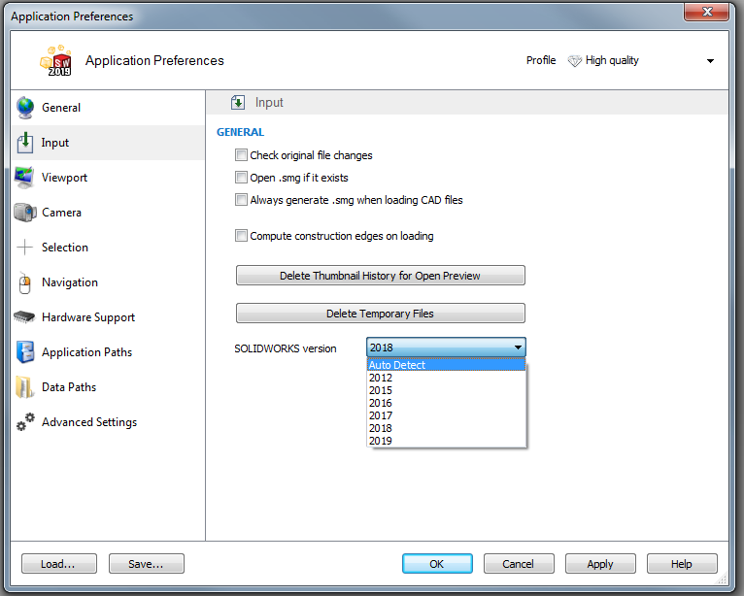Screen dimensions: 744x596
Task: Choose 2019 in SOLIDWORKS version list
Action: (381, 441)
